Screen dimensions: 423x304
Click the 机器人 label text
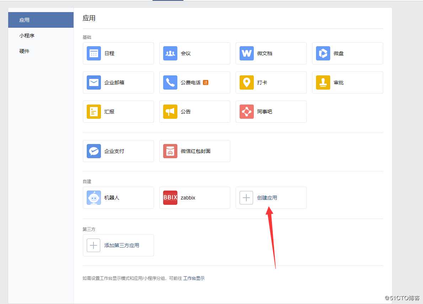pyautogui.click(x=112, y=198)
